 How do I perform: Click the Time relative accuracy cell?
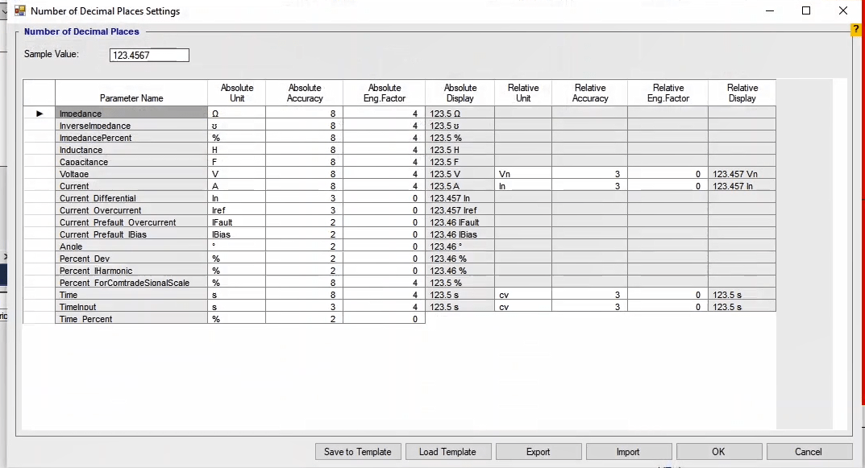(x=590, y=295)
